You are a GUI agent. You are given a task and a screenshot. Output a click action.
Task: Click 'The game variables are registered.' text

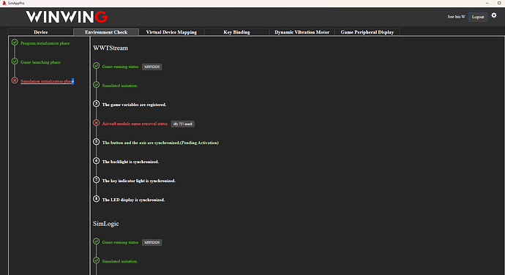coord(135,105)
